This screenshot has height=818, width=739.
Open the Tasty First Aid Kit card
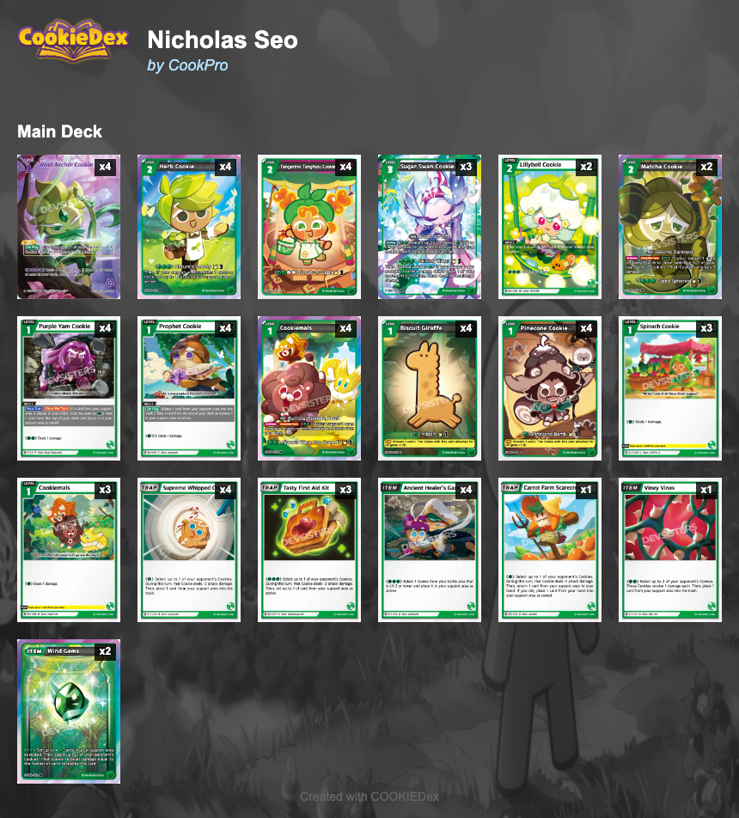tap(309, 550)
